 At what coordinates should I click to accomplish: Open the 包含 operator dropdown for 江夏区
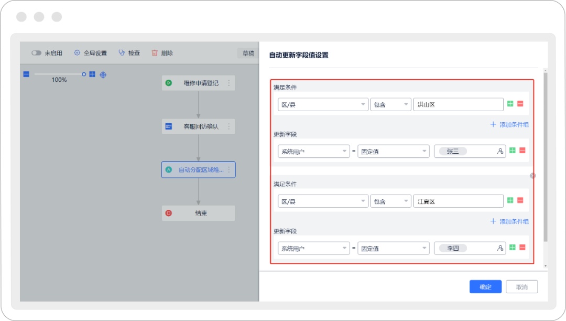pos(390,201)
